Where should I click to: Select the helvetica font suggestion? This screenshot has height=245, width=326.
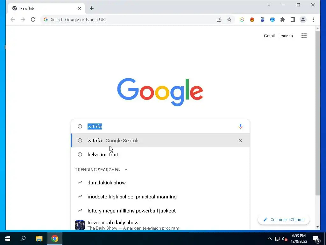[160, 154]
